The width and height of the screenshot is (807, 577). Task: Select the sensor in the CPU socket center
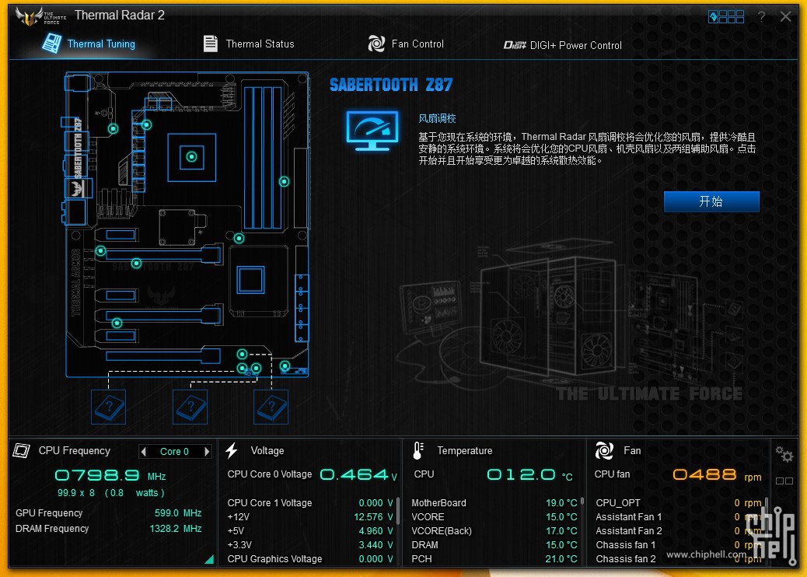pos(191,156)
